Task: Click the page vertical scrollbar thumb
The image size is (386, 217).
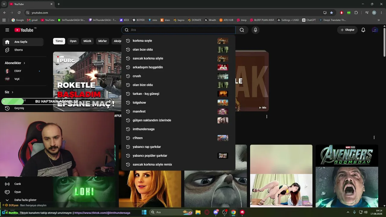Action: point(384,42)
